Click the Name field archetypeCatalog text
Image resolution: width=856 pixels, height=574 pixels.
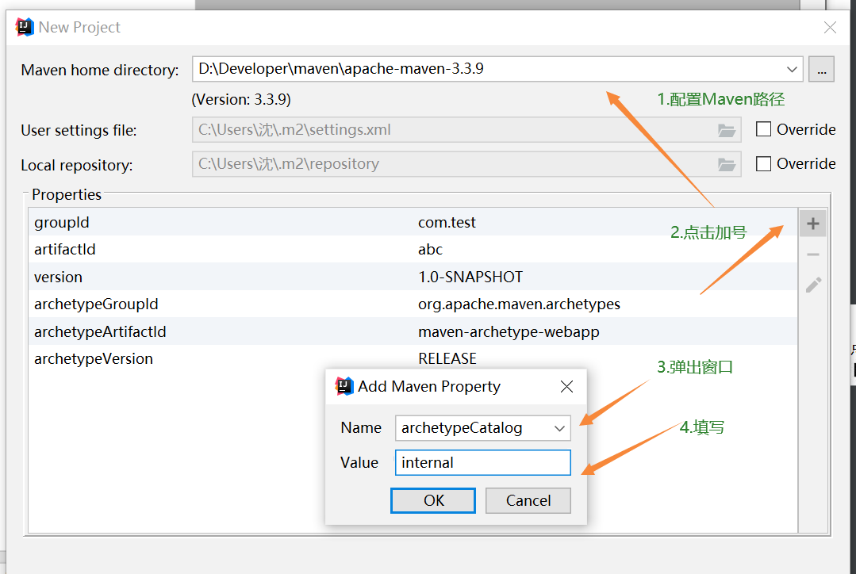tap(462, 428)
